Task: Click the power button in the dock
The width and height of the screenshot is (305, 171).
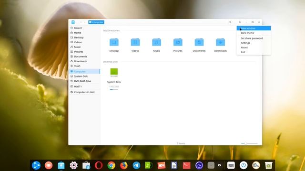Action: pyautogui.click(x=244, y=165)
